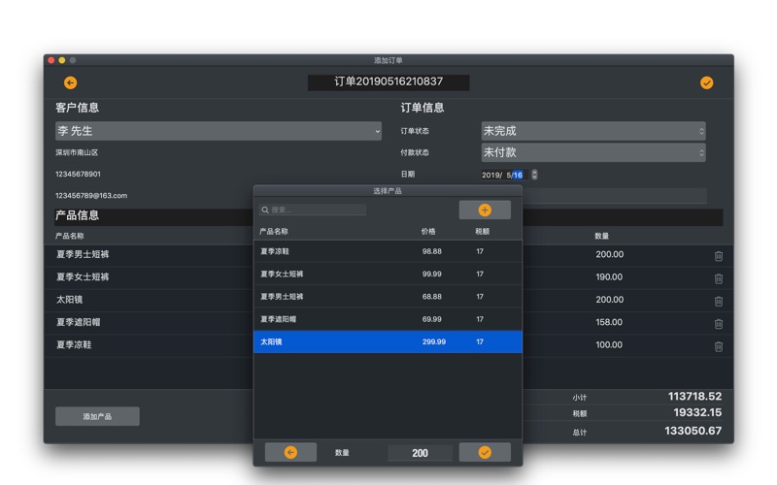Screen dimensions: 777x485
Task: Click the date stepper next to 2019/5/16
Action: pyautogui.click(x=534, y=175)
